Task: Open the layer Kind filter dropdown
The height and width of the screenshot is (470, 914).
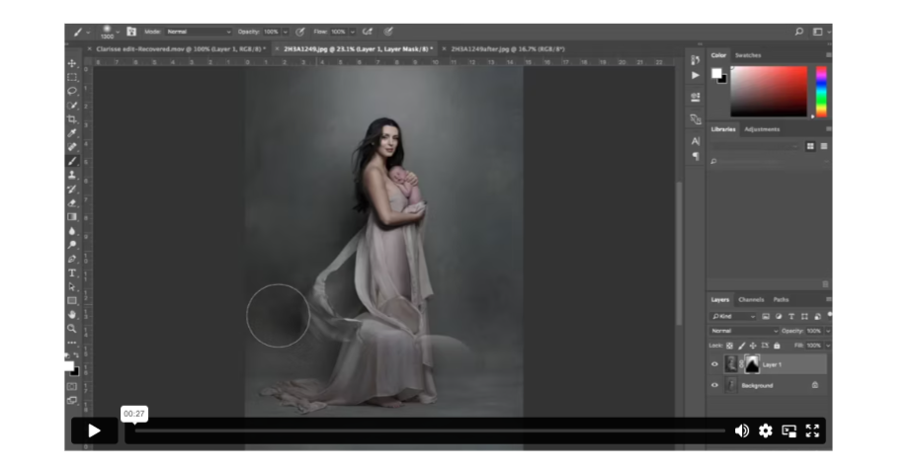Action: [733, 316]
